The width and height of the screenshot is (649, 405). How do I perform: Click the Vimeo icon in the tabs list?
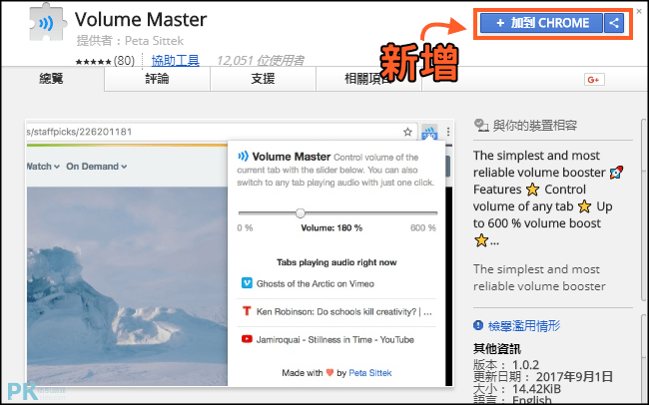[247, 283]
